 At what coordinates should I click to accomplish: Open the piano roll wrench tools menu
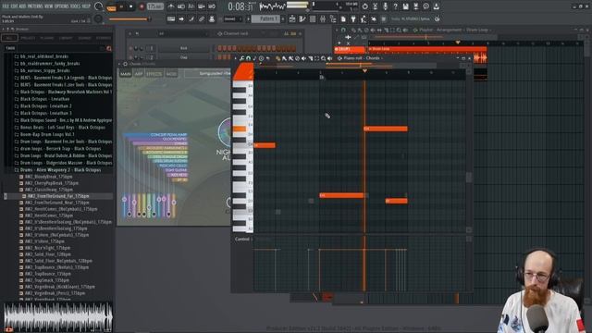tap(241, 58)
